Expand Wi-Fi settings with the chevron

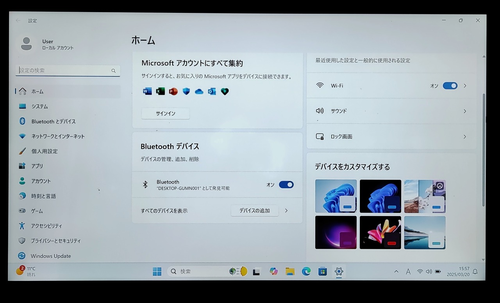click(465, 86)
